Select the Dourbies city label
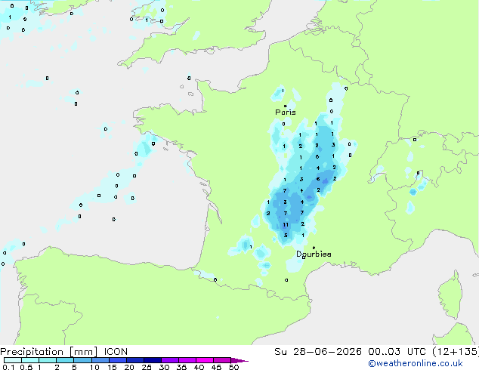 314,254
